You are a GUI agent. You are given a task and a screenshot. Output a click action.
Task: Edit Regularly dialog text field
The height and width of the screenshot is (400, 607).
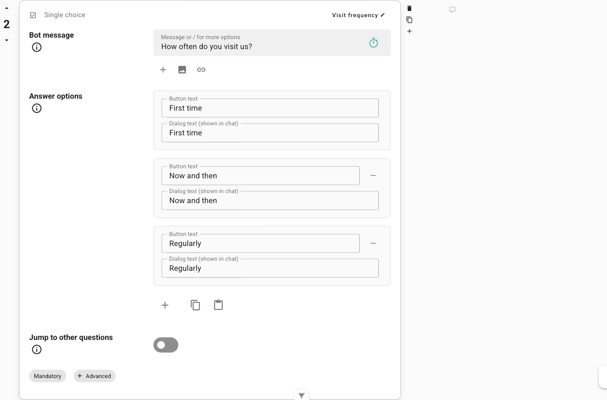[x=270, y=268]
